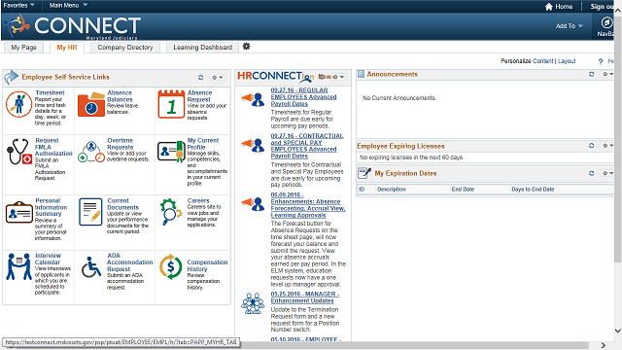Click the Careers text link

[198, 201]
